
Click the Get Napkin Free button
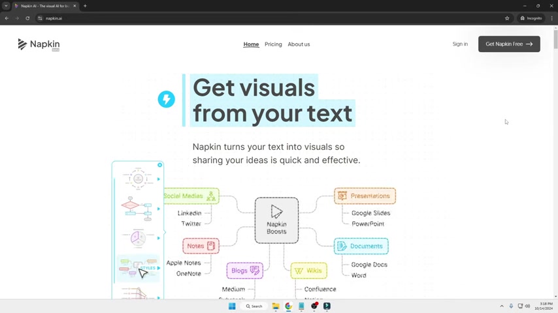point(509,44)
